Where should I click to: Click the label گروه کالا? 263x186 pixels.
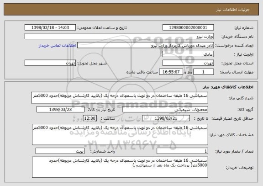pos(245,110)
